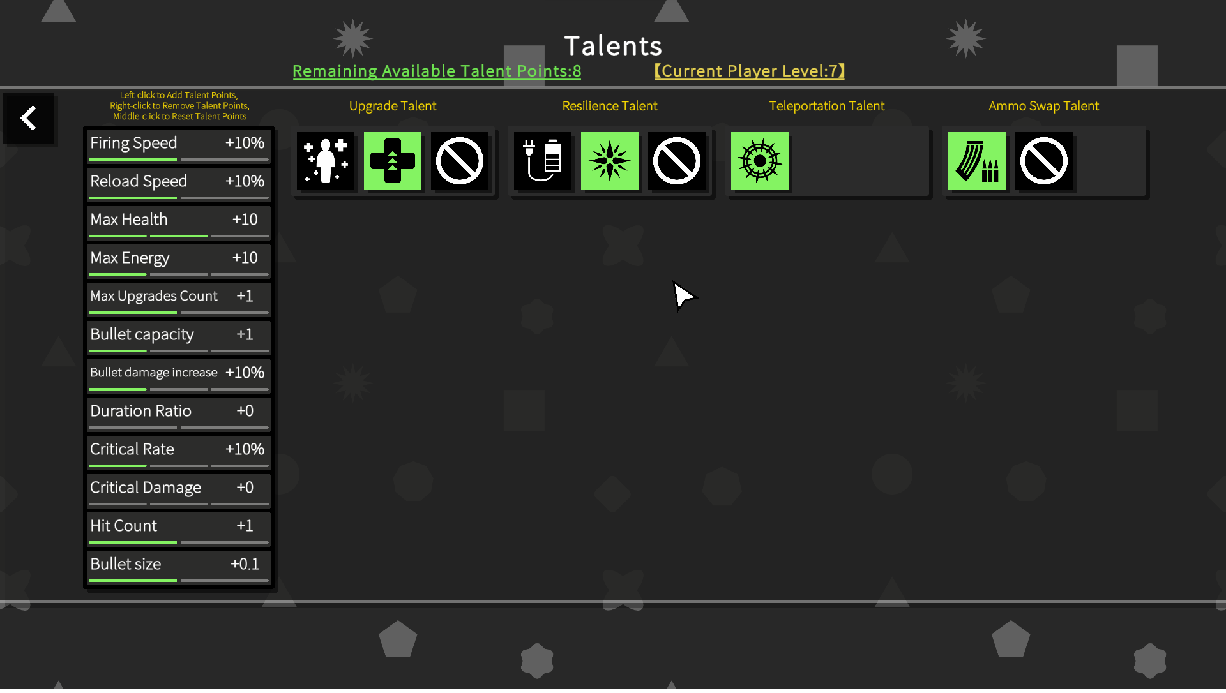Viewport: 1226px width, 693px height.
Task: Click the burst/explosion icon in Resilience Talent
Action: point(609,160)
